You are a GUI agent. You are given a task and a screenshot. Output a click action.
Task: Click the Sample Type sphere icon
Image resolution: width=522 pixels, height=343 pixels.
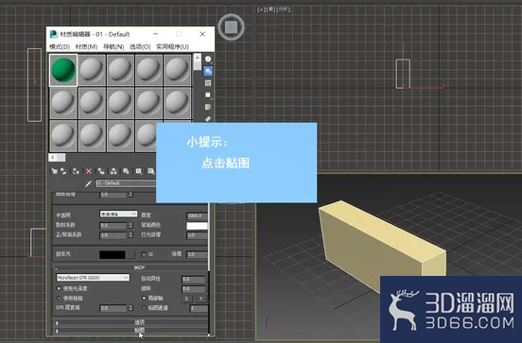[x=208, y=60]
